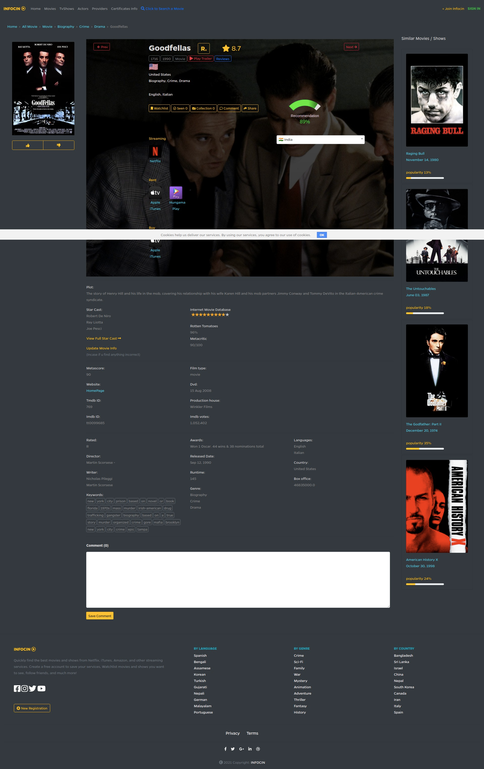Click Spanish under By Language
Image resolution: width=484 pixels, height=769 pixels.
200,656
